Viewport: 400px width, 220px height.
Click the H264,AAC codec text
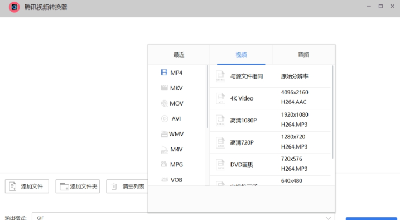click(293, 102)
